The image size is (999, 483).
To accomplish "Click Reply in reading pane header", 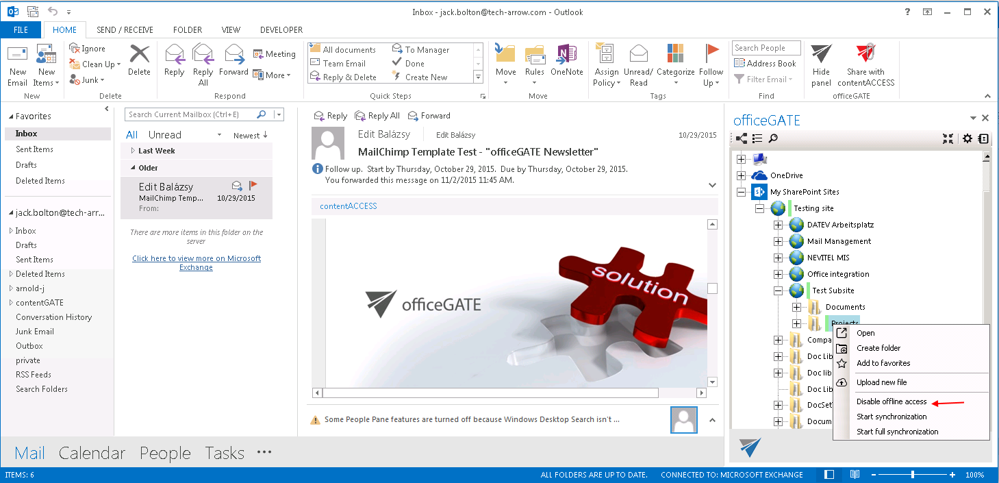I will coord(331,116).
